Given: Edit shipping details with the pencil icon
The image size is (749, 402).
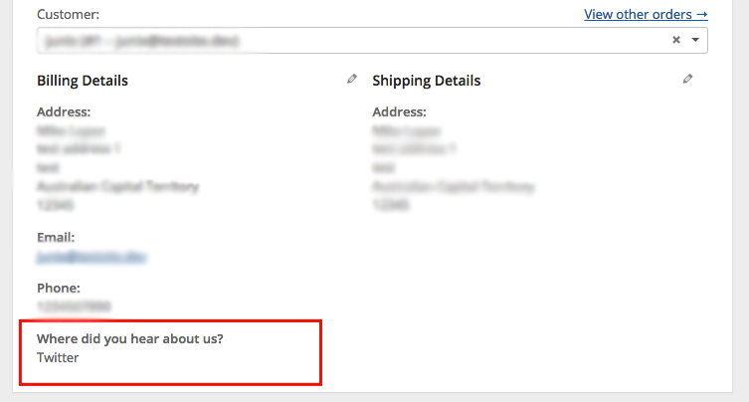Looking at the screenshot, I should pyautogui.click(x=687, y=79).
